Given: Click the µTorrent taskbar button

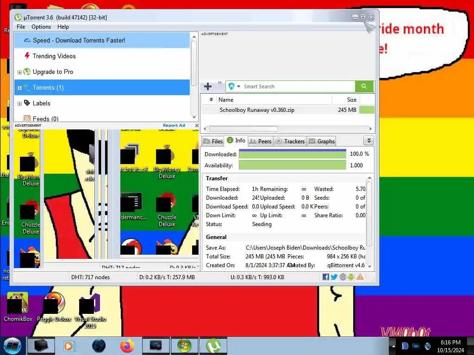Looking at the screenshot, I should tap(213, 346).
